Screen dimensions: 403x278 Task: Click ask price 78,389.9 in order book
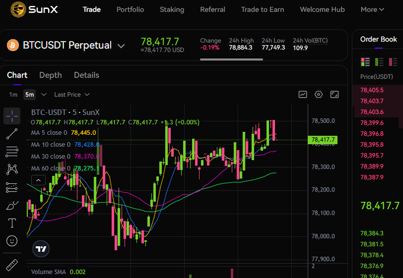tap(372, 166)
